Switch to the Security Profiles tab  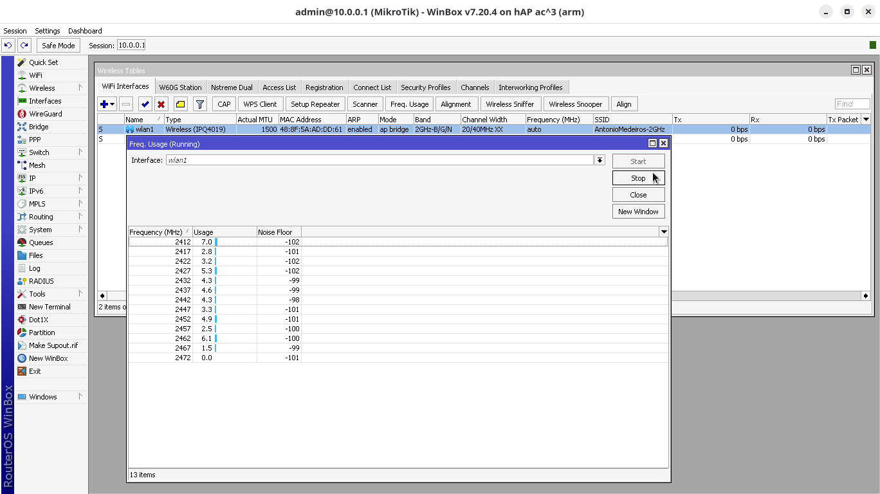pos(425,87)
